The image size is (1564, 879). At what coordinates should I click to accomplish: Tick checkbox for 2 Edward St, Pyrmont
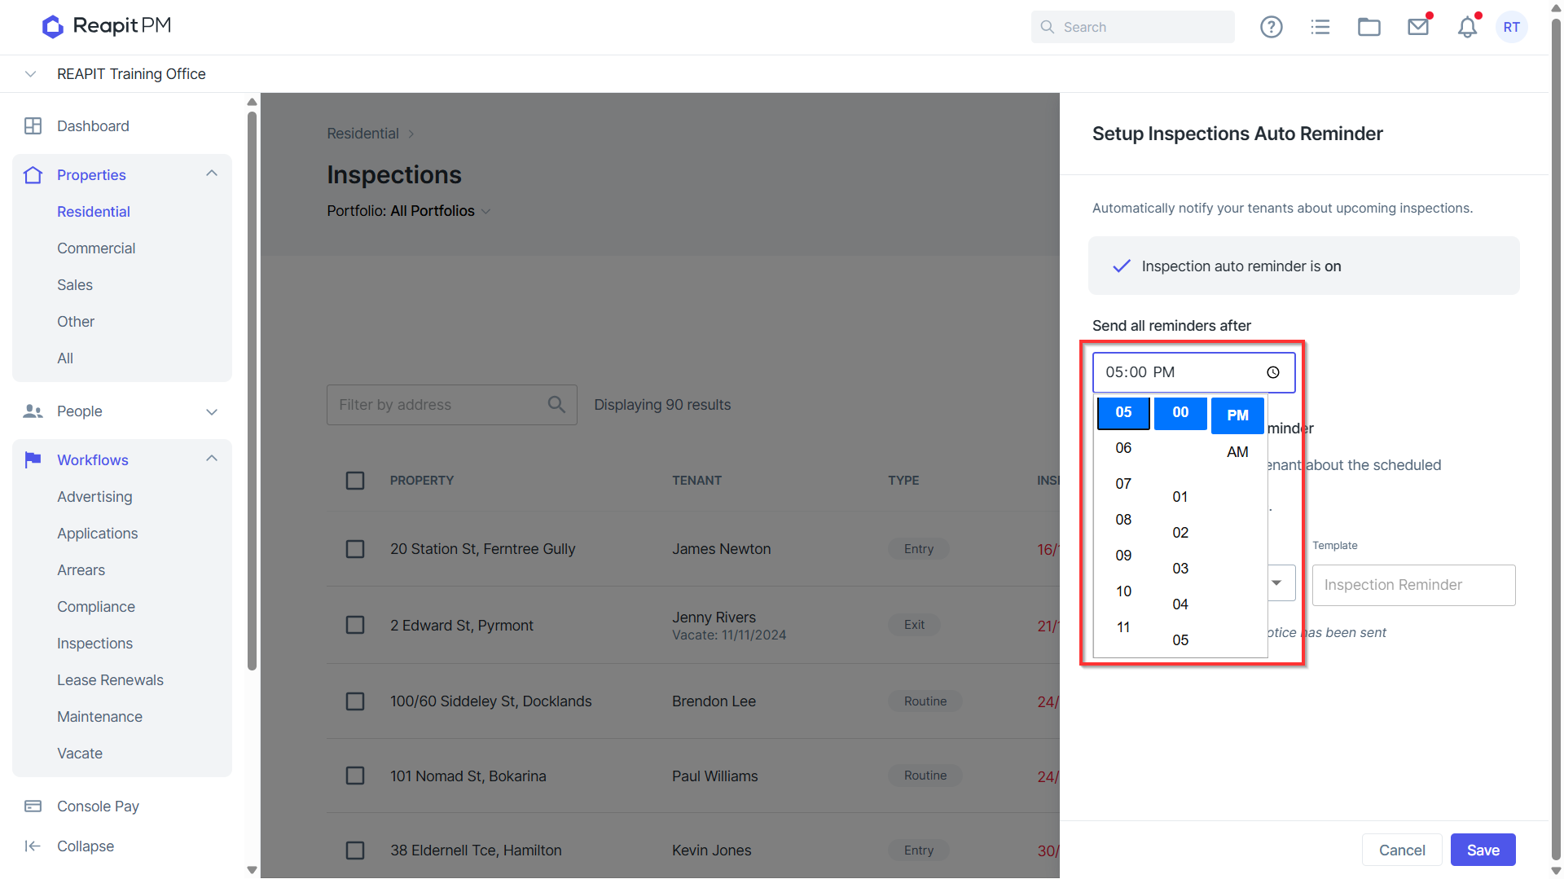(355, 625)
